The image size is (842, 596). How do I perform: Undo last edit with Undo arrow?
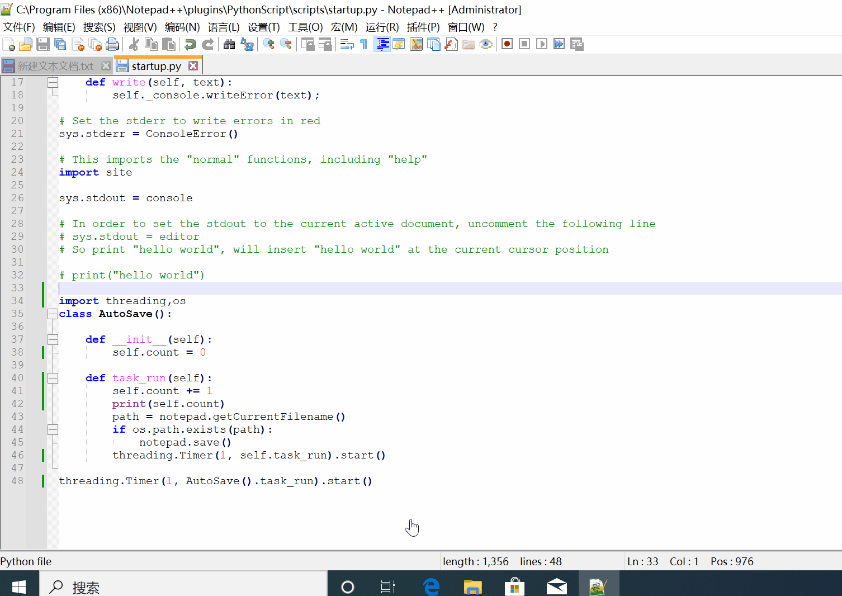click(190, 44)
